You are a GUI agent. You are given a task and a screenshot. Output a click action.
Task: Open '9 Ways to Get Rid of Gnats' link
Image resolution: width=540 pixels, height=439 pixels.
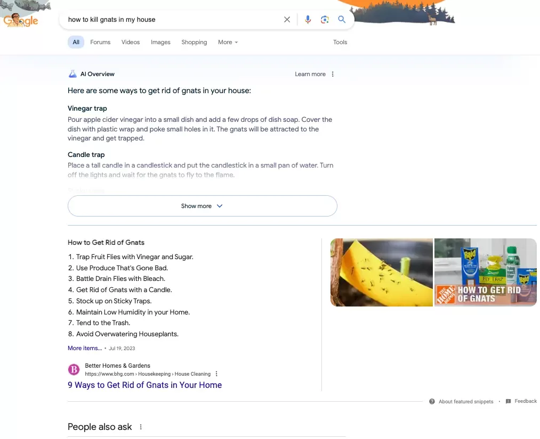point(144,385)
